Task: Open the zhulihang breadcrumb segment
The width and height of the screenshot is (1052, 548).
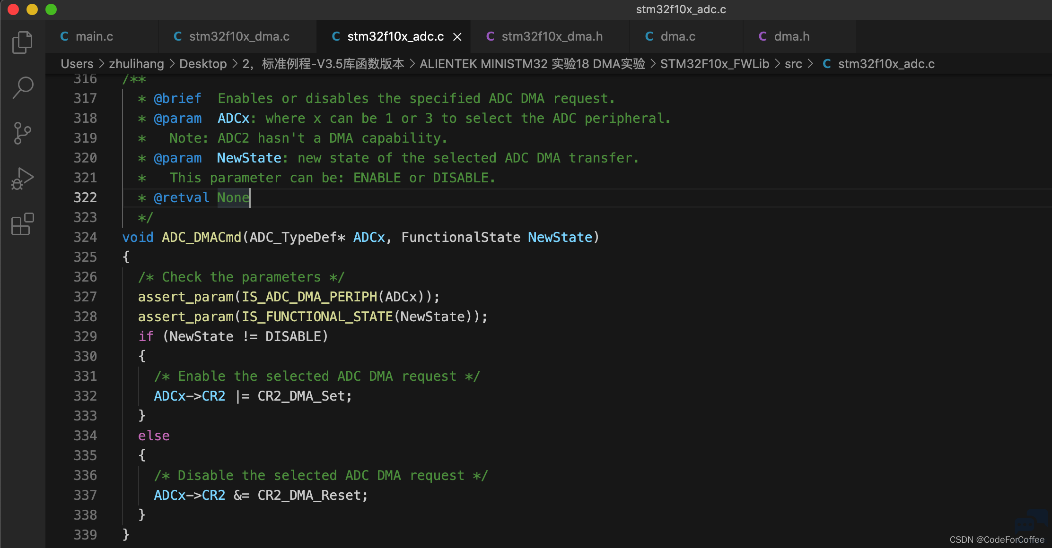Action: pos(136,64)
